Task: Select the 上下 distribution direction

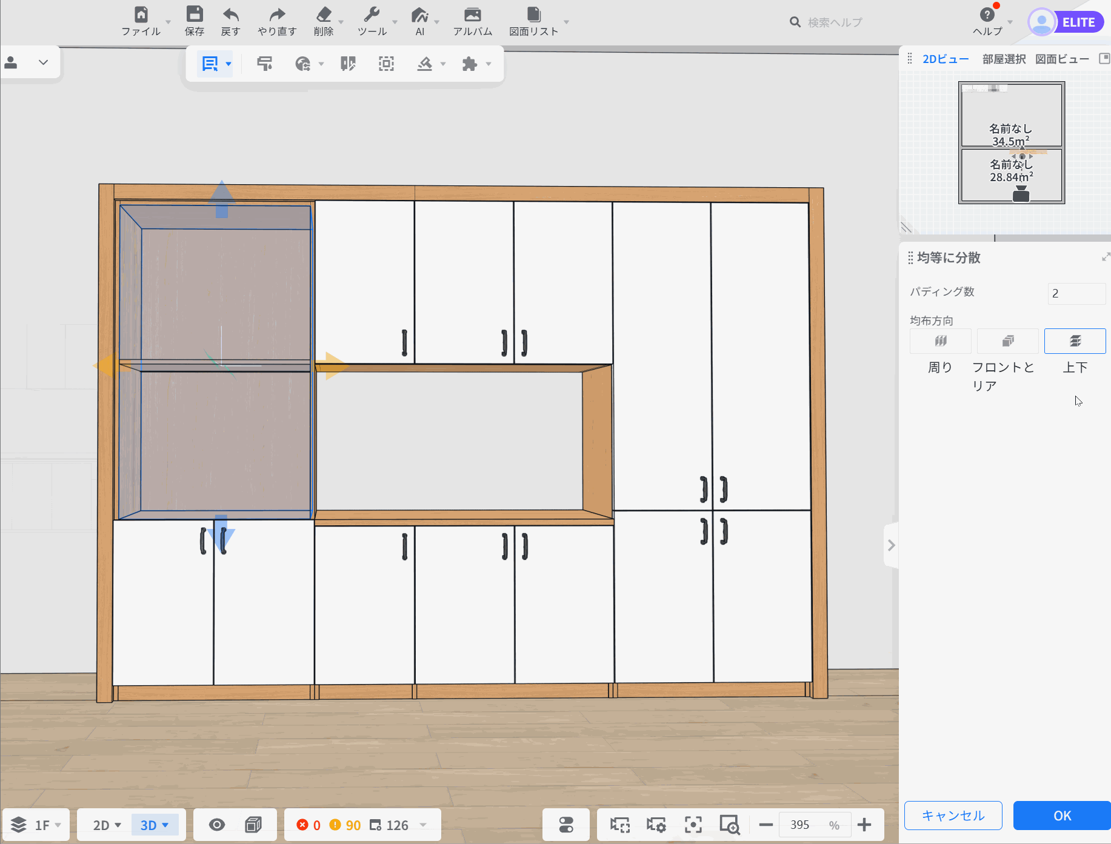Action: (x=1075, y=341)
